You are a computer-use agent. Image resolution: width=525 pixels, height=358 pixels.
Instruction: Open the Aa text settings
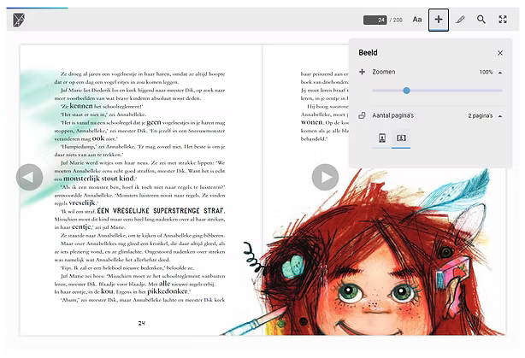pyautogui.click(x=417, y=20)
